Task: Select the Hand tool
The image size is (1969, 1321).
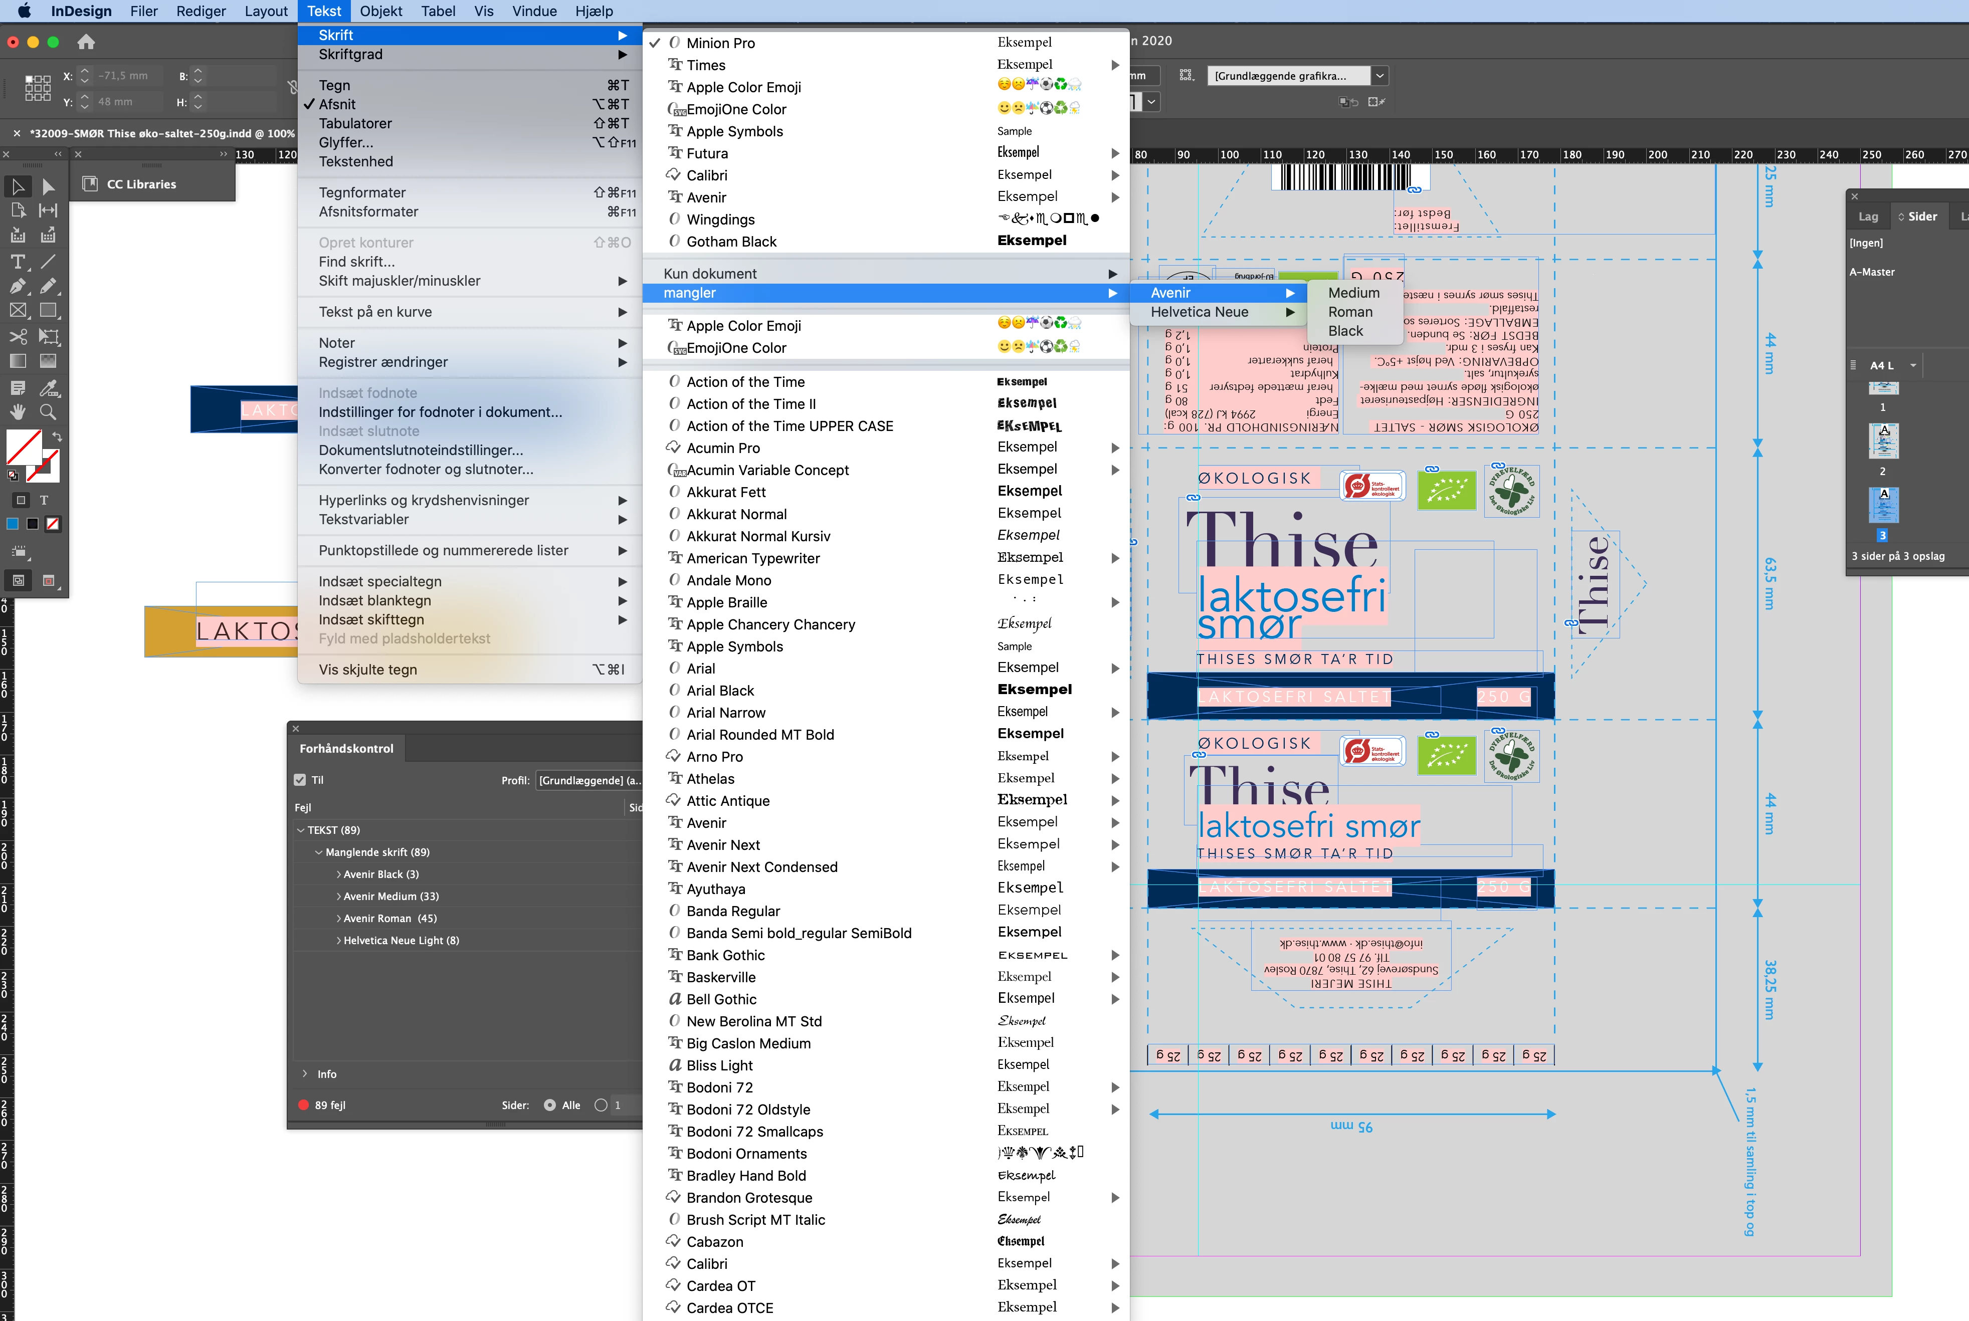Action: pos(18,412)
